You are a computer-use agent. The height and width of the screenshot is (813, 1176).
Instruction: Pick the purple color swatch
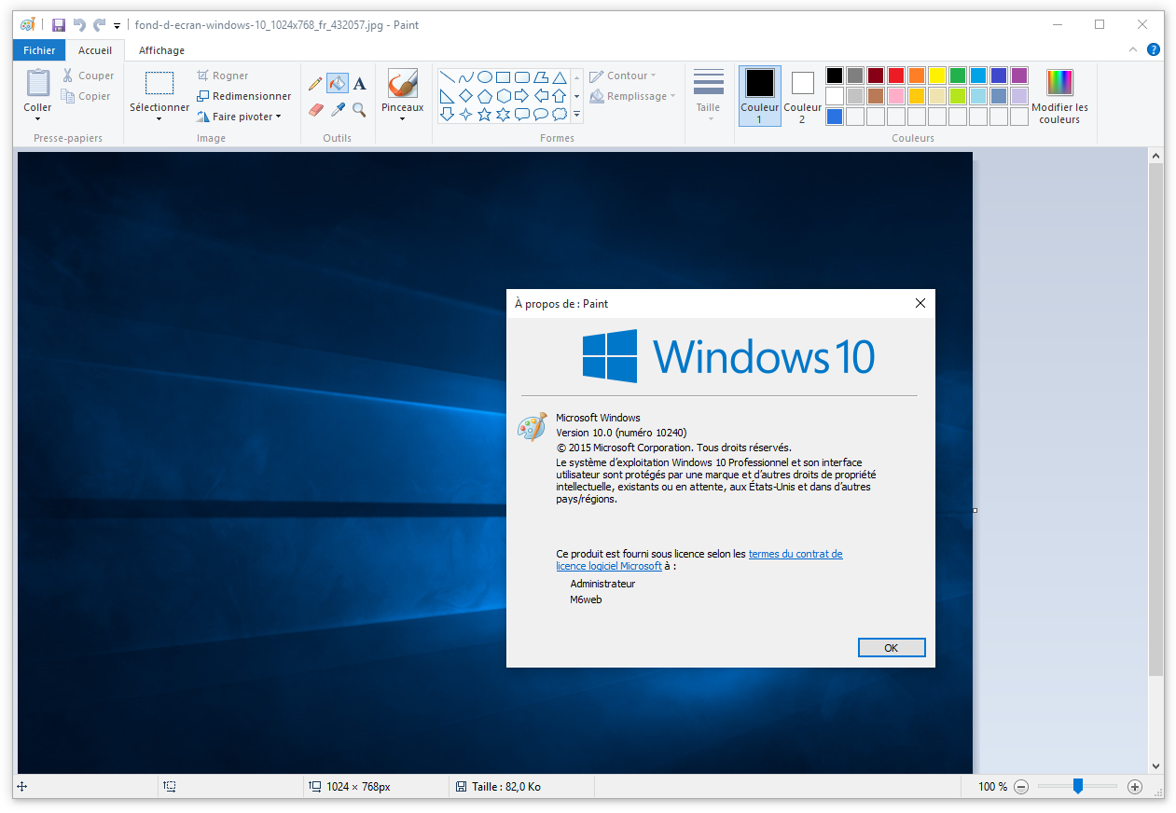1019,76
